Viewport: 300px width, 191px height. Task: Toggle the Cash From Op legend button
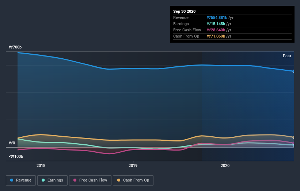click(133, 180)
